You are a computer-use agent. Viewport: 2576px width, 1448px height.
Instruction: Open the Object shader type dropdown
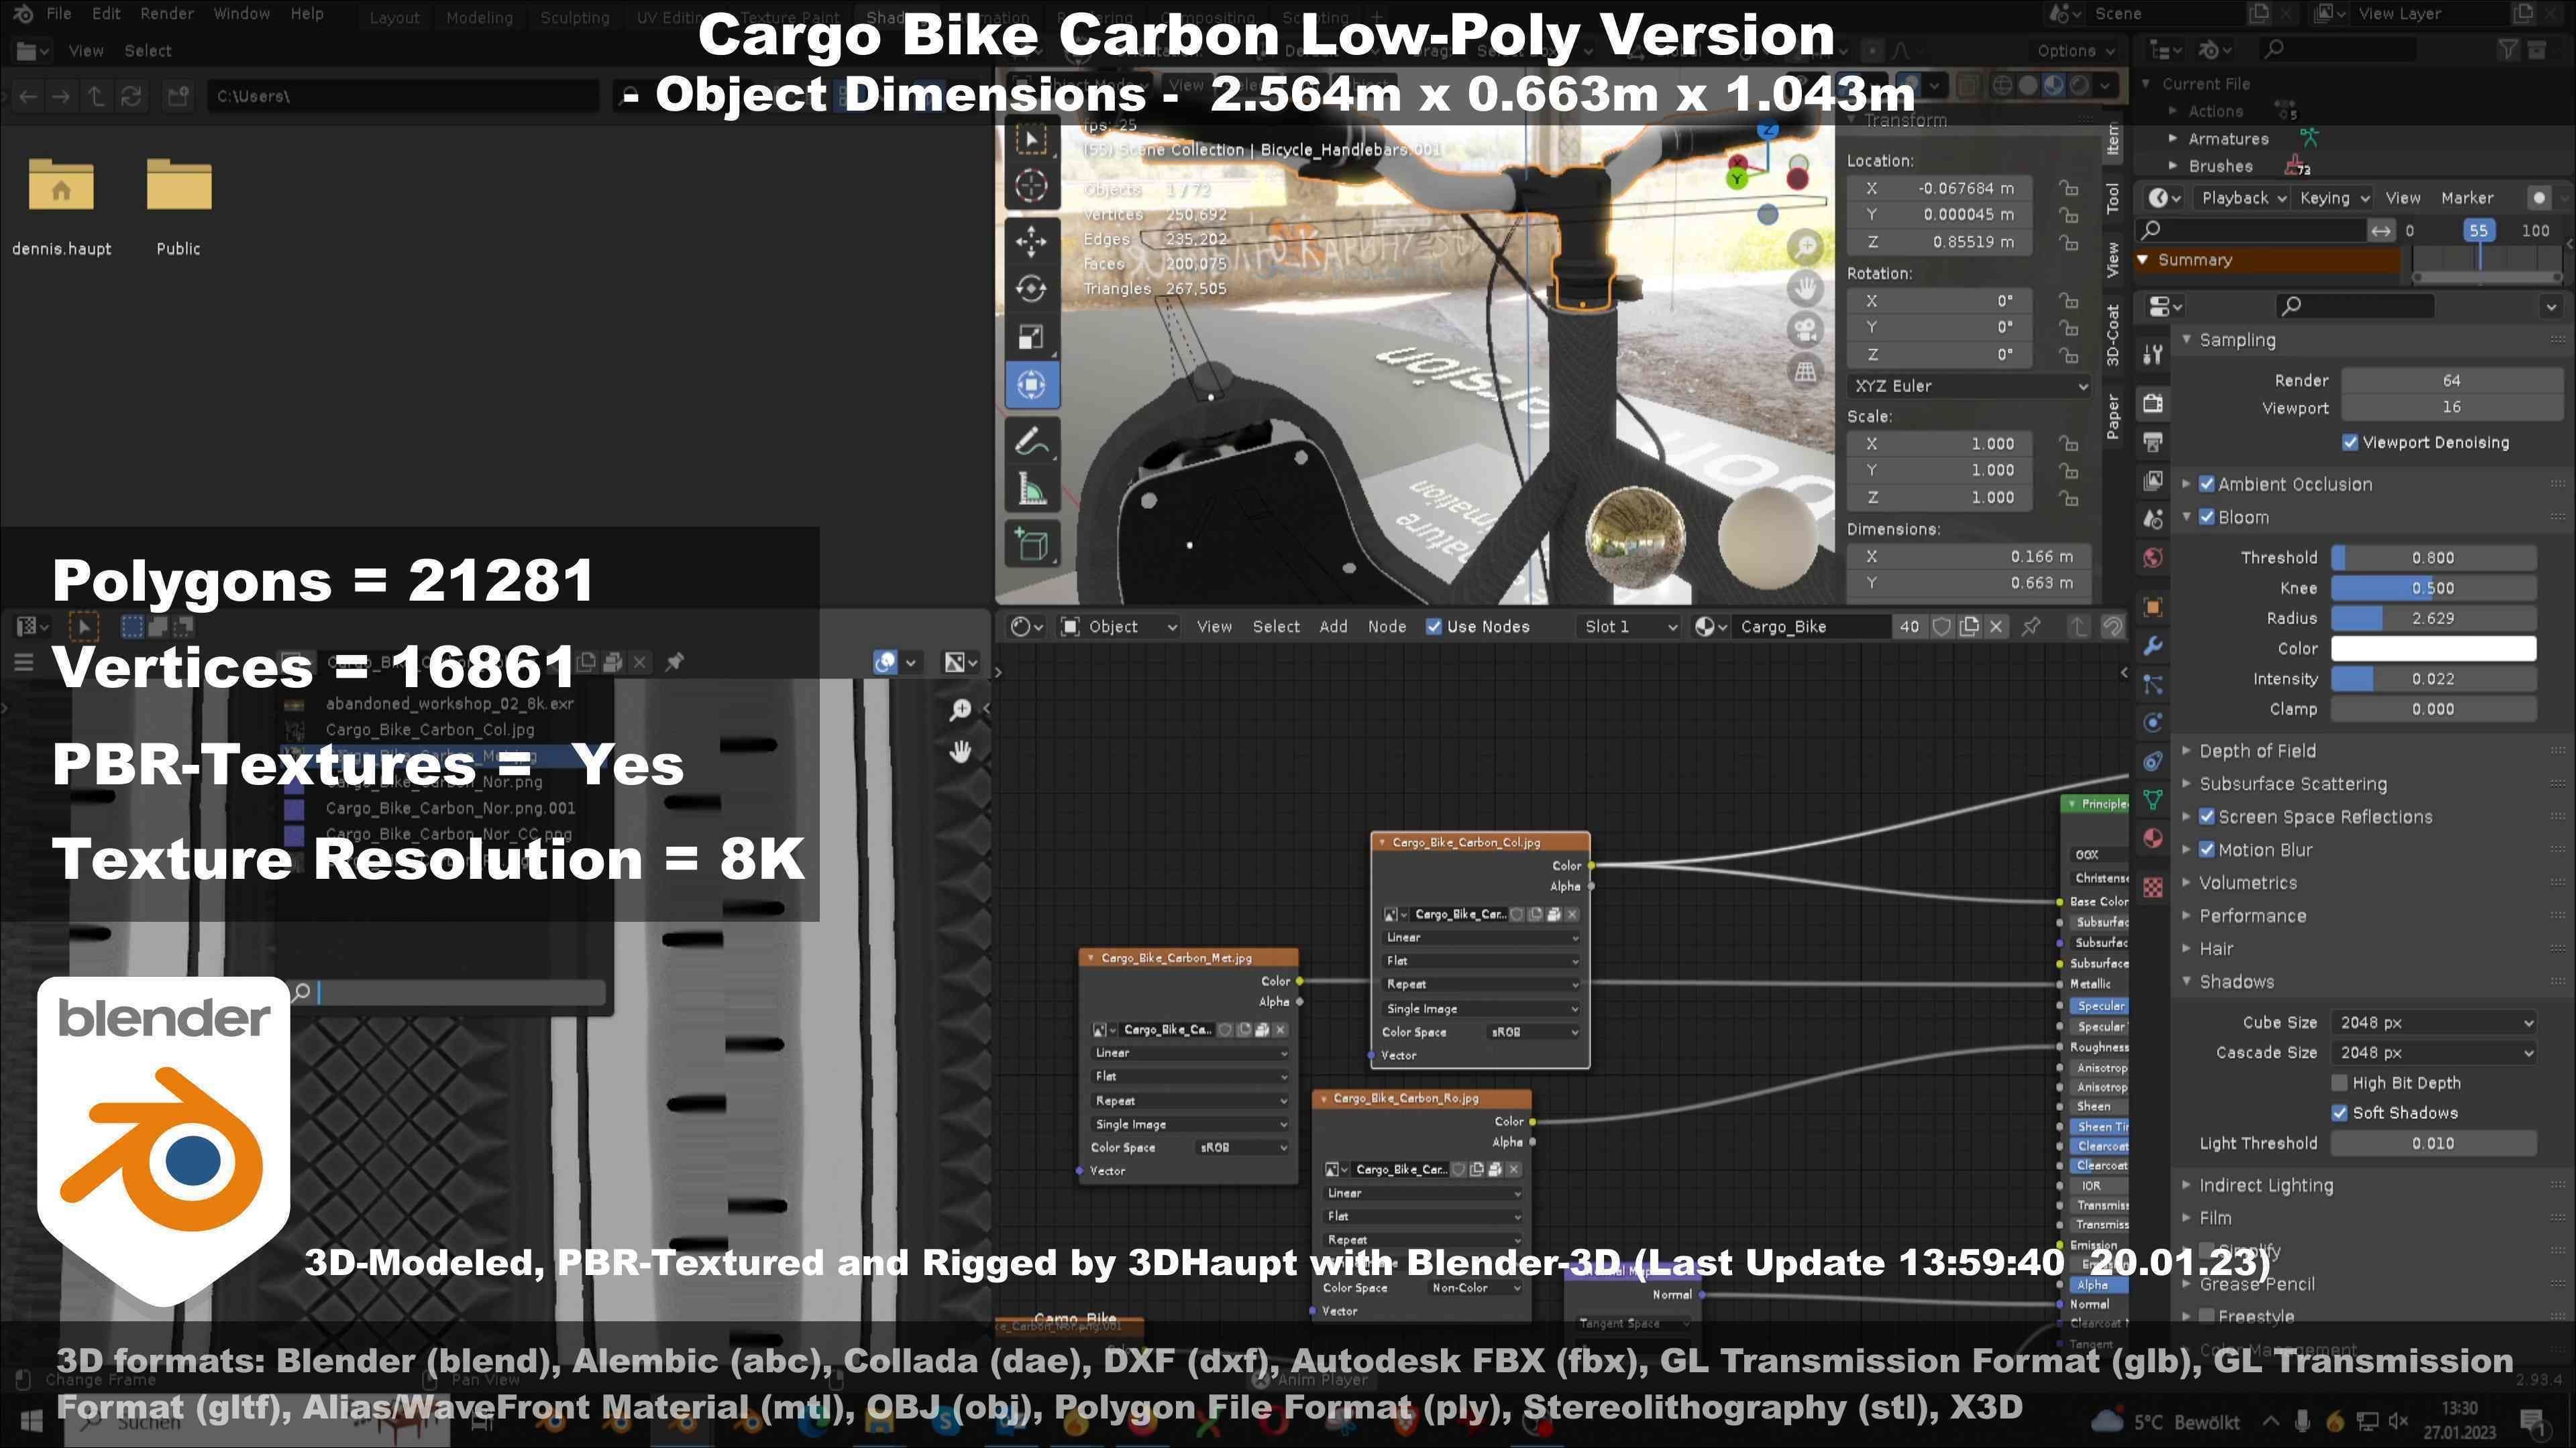tap(1118, 627)
